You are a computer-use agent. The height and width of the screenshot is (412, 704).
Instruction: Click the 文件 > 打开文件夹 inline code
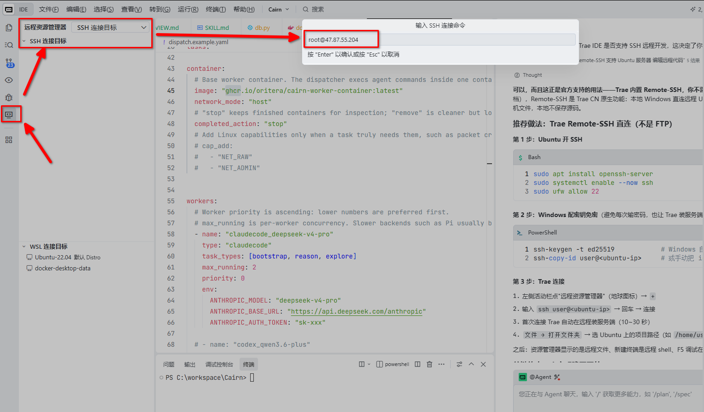[552, 335]
